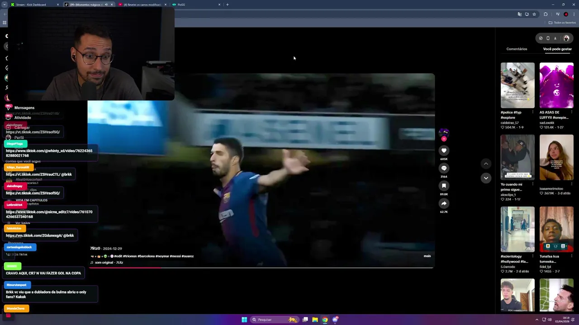Viewport: 579px width, 325px height.
Task: Share the video with arrow icon
Action: click(444, 204)
